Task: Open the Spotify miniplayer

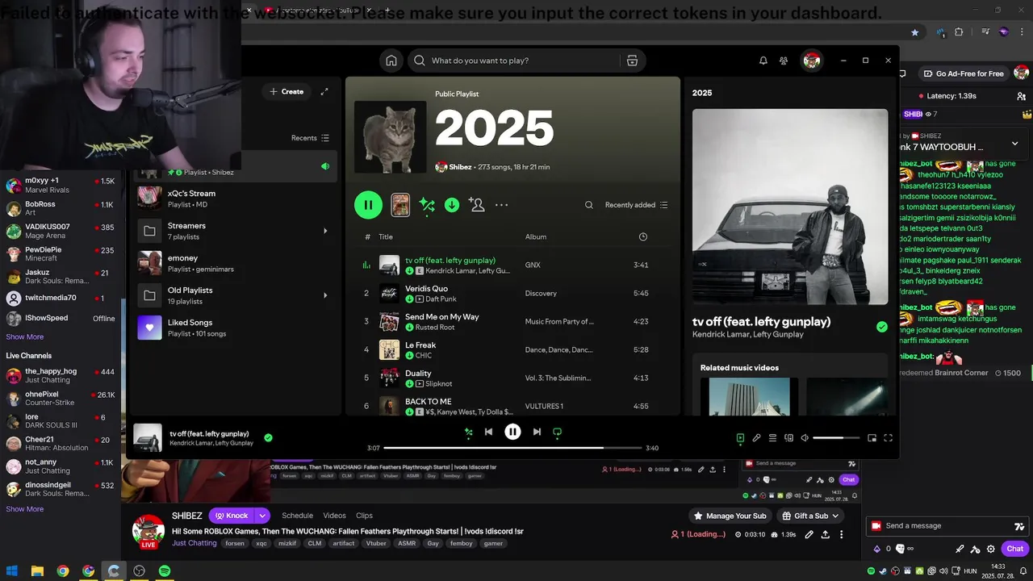Action: 872,438
